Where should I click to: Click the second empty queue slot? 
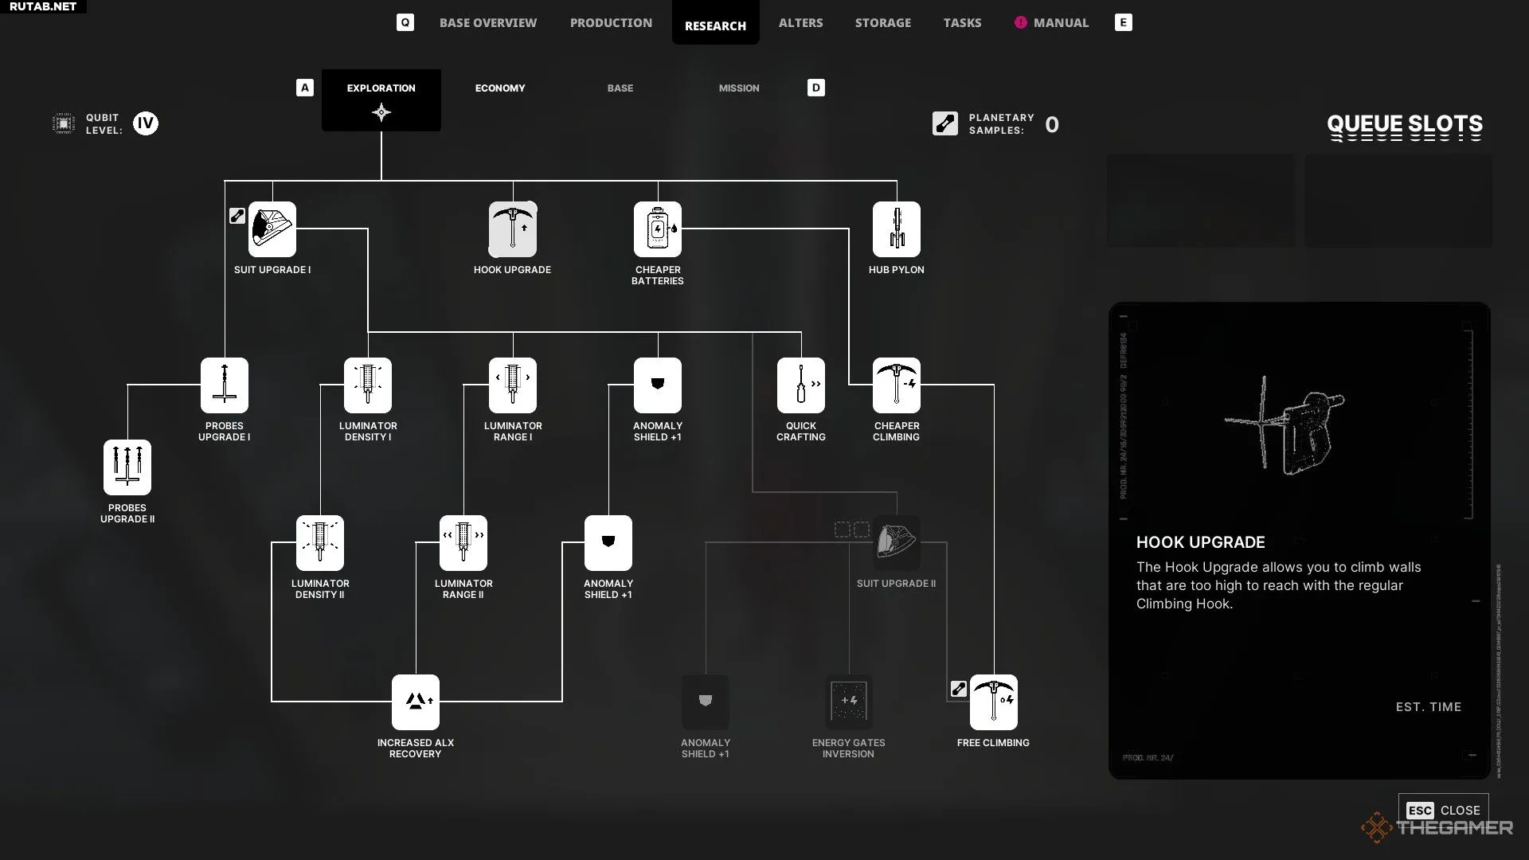tap(1398, 201)
